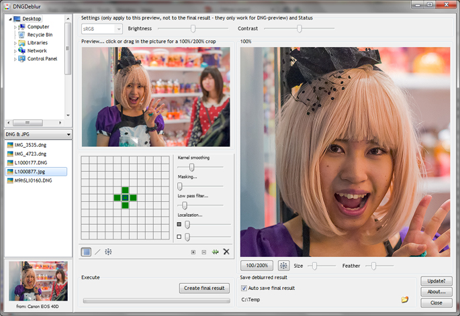This screenshot has width=460, height=316.
Task: Click the dotted circle icon beside 100/200% button
Action: (283, 266)
